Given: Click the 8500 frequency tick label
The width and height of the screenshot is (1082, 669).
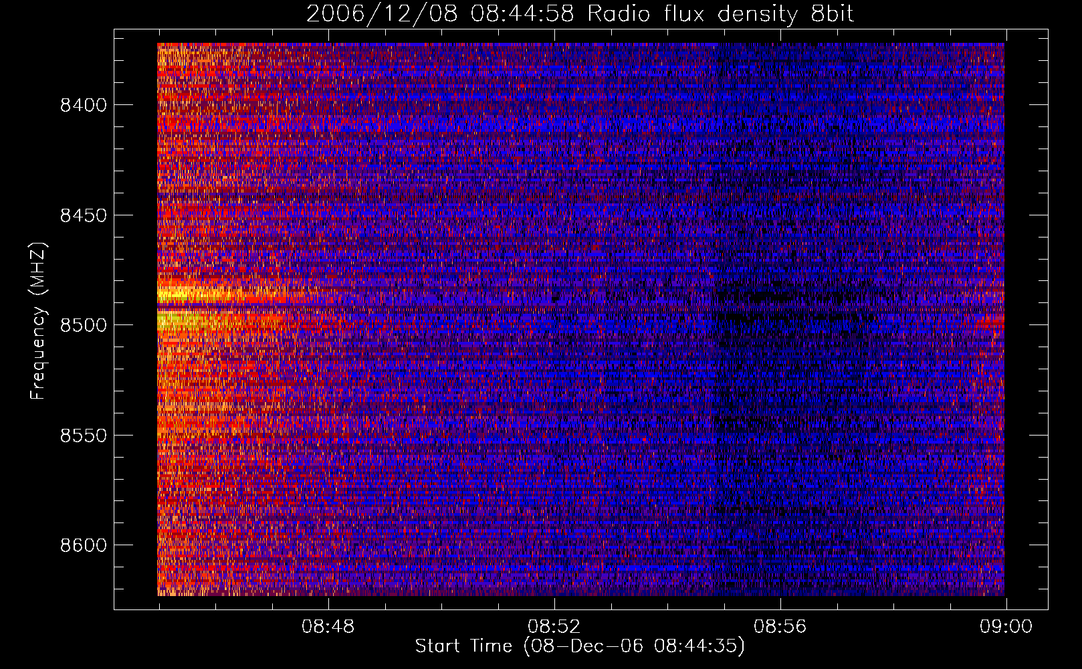Looking at the screenshot, I should point(83,325).
